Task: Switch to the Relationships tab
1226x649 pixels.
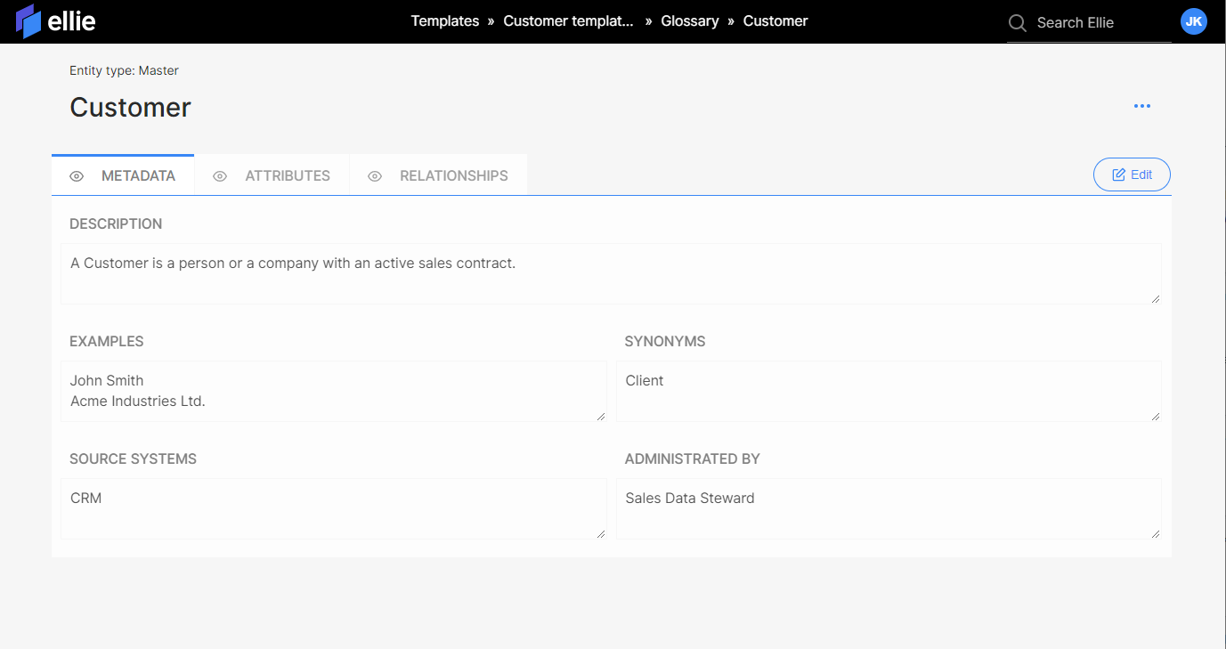Action: pos(453,176)
